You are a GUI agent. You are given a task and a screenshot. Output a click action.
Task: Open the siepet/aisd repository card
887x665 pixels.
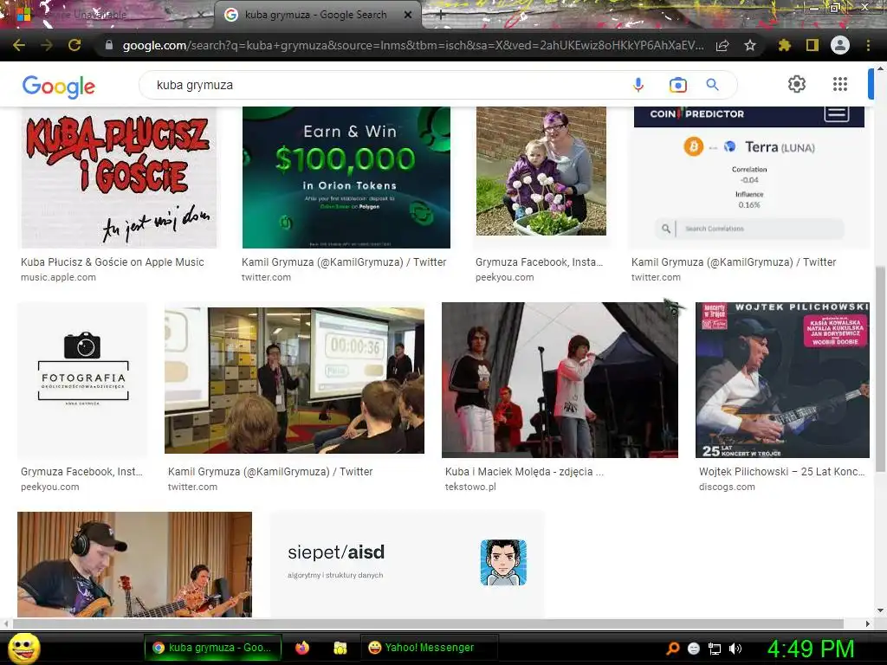point(407,565)
